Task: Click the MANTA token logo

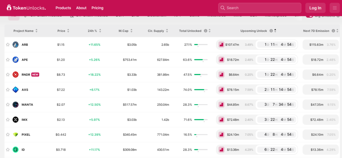Action: point(15,105)
